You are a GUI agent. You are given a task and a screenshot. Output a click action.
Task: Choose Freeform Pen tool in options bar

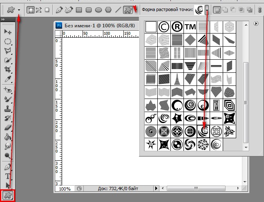(69, 10)
